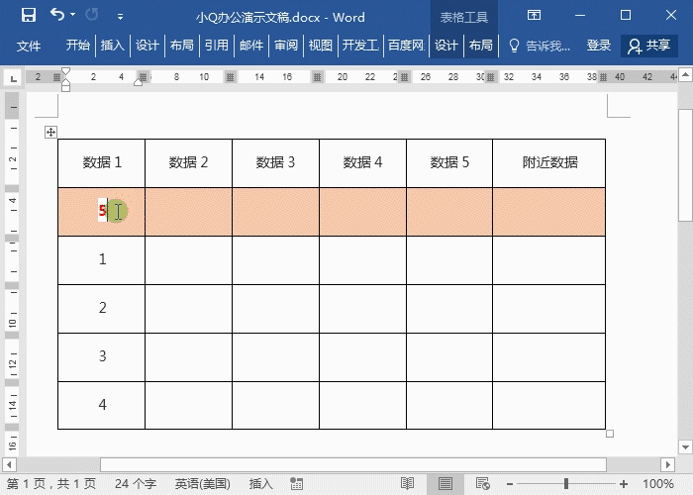This screenshot has width=693, height=495.
Task: Click the 数据 5 header cell
Action: pyautogui.click(x=449, y=163)
